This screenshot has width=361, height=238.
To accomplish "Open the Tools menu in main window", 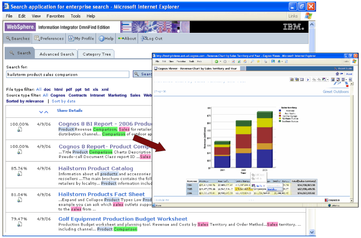I will pyautogui.click(x=75, y=16).
